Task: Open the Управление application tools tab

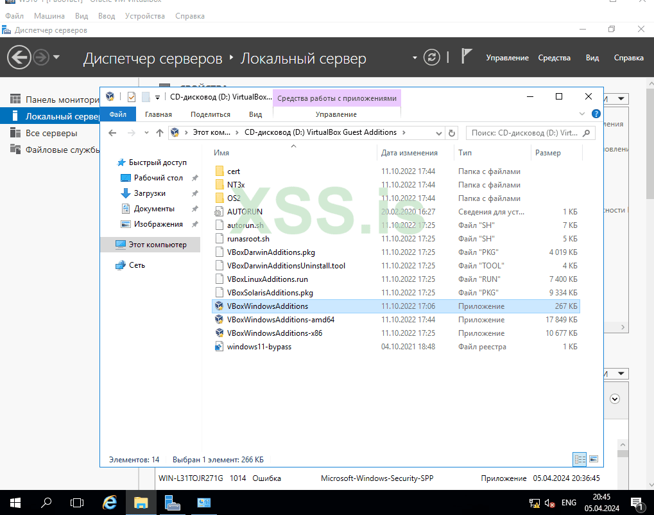Action: point(336,114)
